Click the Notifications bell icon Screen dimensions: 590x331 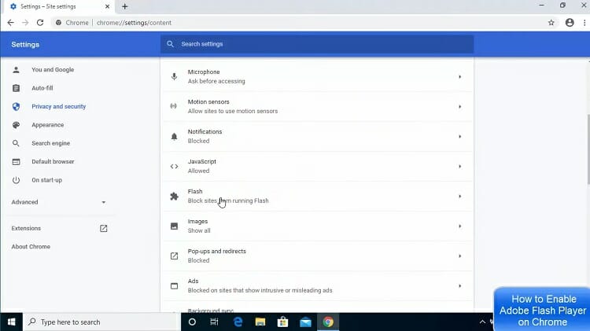(x=174, y=137)
